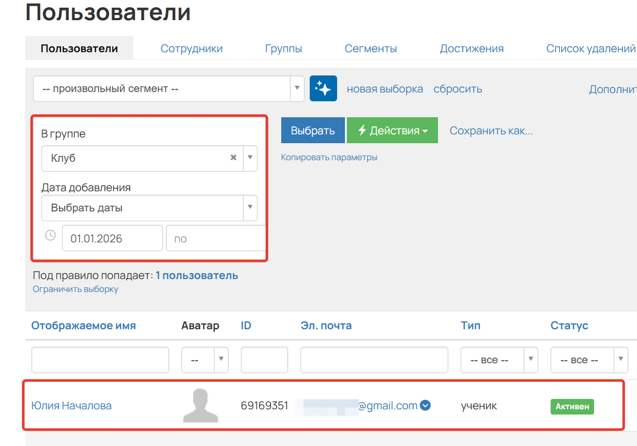Click the 01.01.2026 date input field
Image resolution: width=637 pixels, height=446 pixels.
(x=112, y=238)
